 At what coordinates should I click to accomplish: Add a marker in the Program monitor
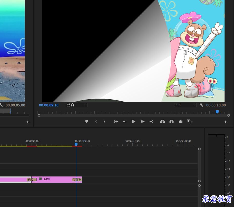86,122
